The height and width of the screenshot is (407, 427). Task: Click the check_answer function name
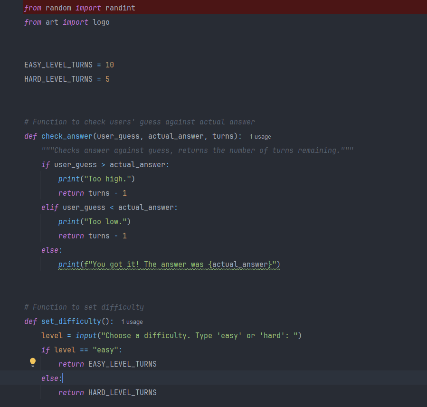point(67,136)
